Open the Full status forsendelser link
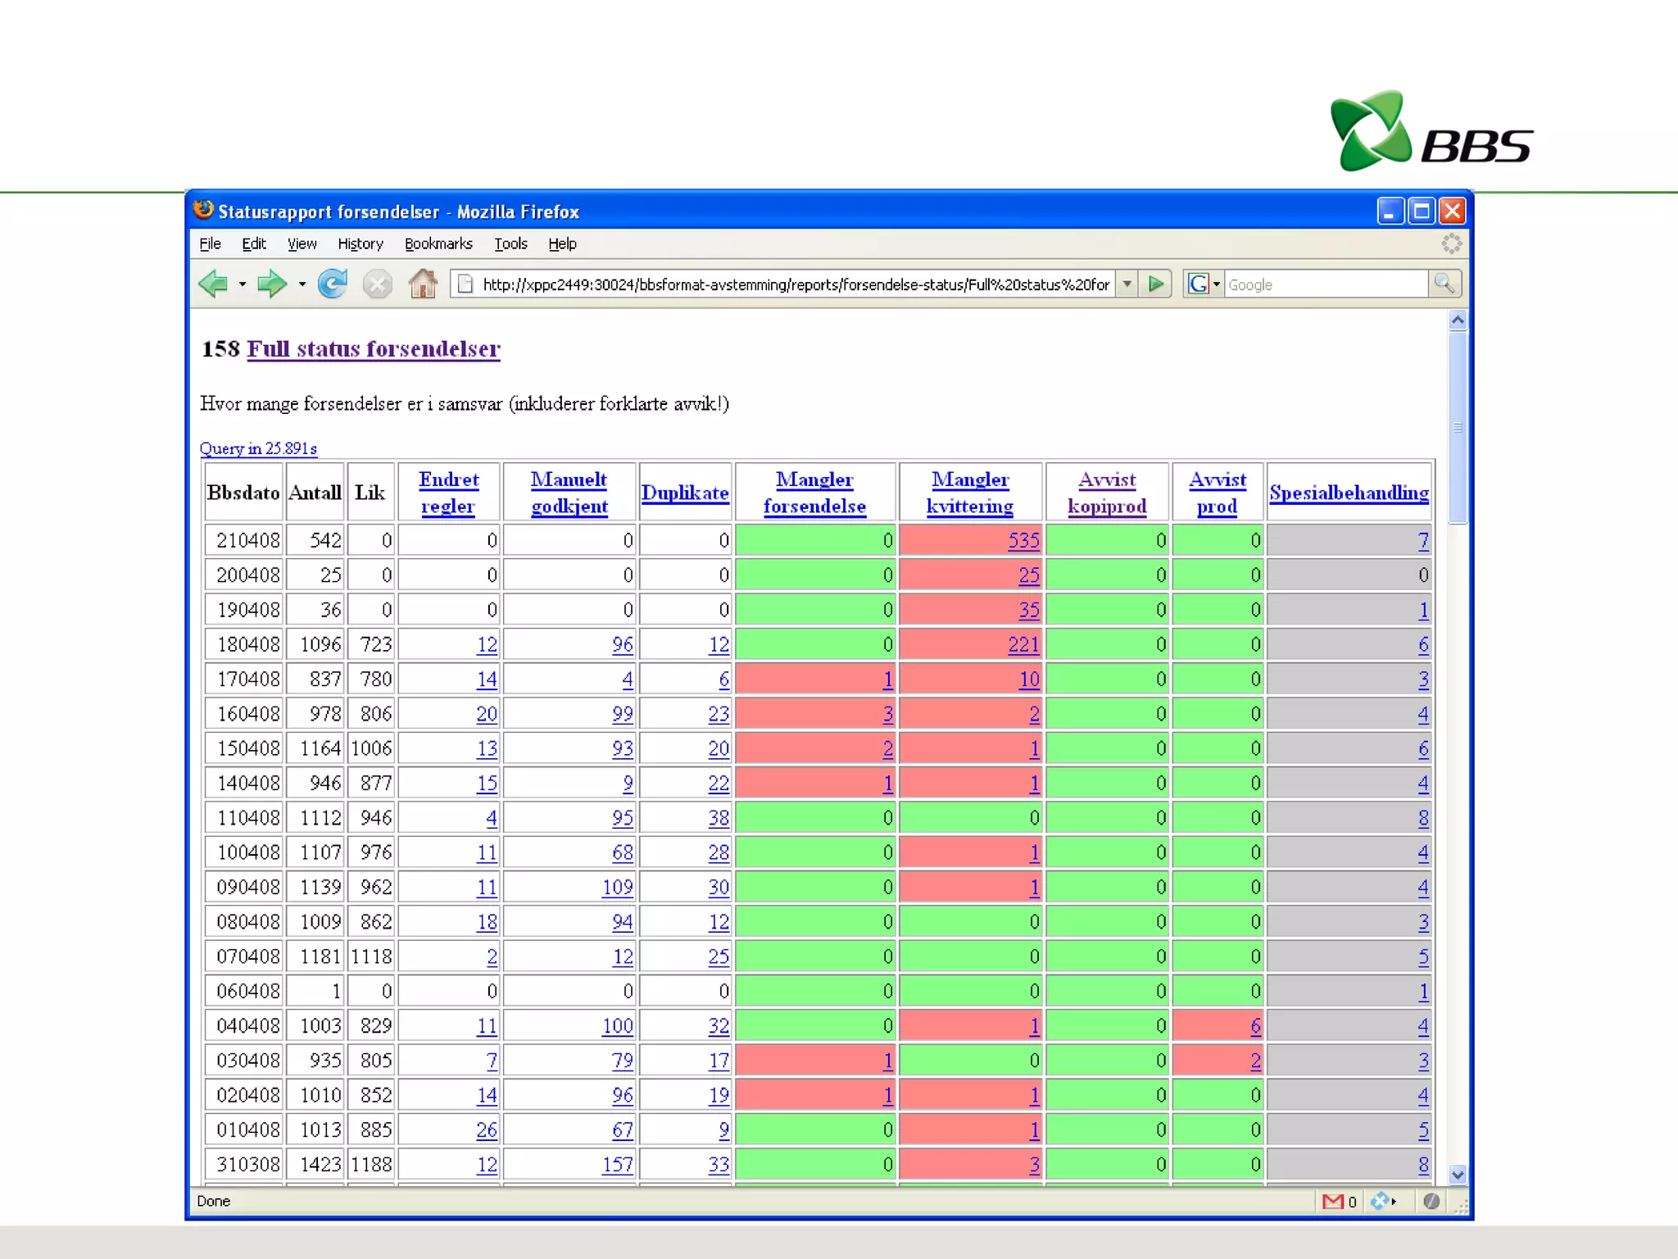This screenshot has height=1259, width=1678. [374, 349]
